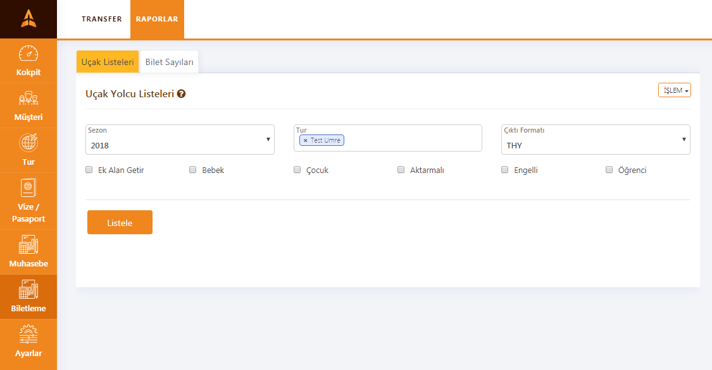Select the Vize / Pasaport sidebar icon
This screenshot has height=370, width=712.
tap(28, 188)
